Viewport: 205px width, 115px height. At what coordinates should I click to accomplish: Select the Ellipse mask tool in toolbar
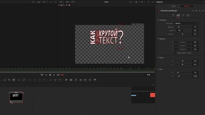click(x=35, y=80)
